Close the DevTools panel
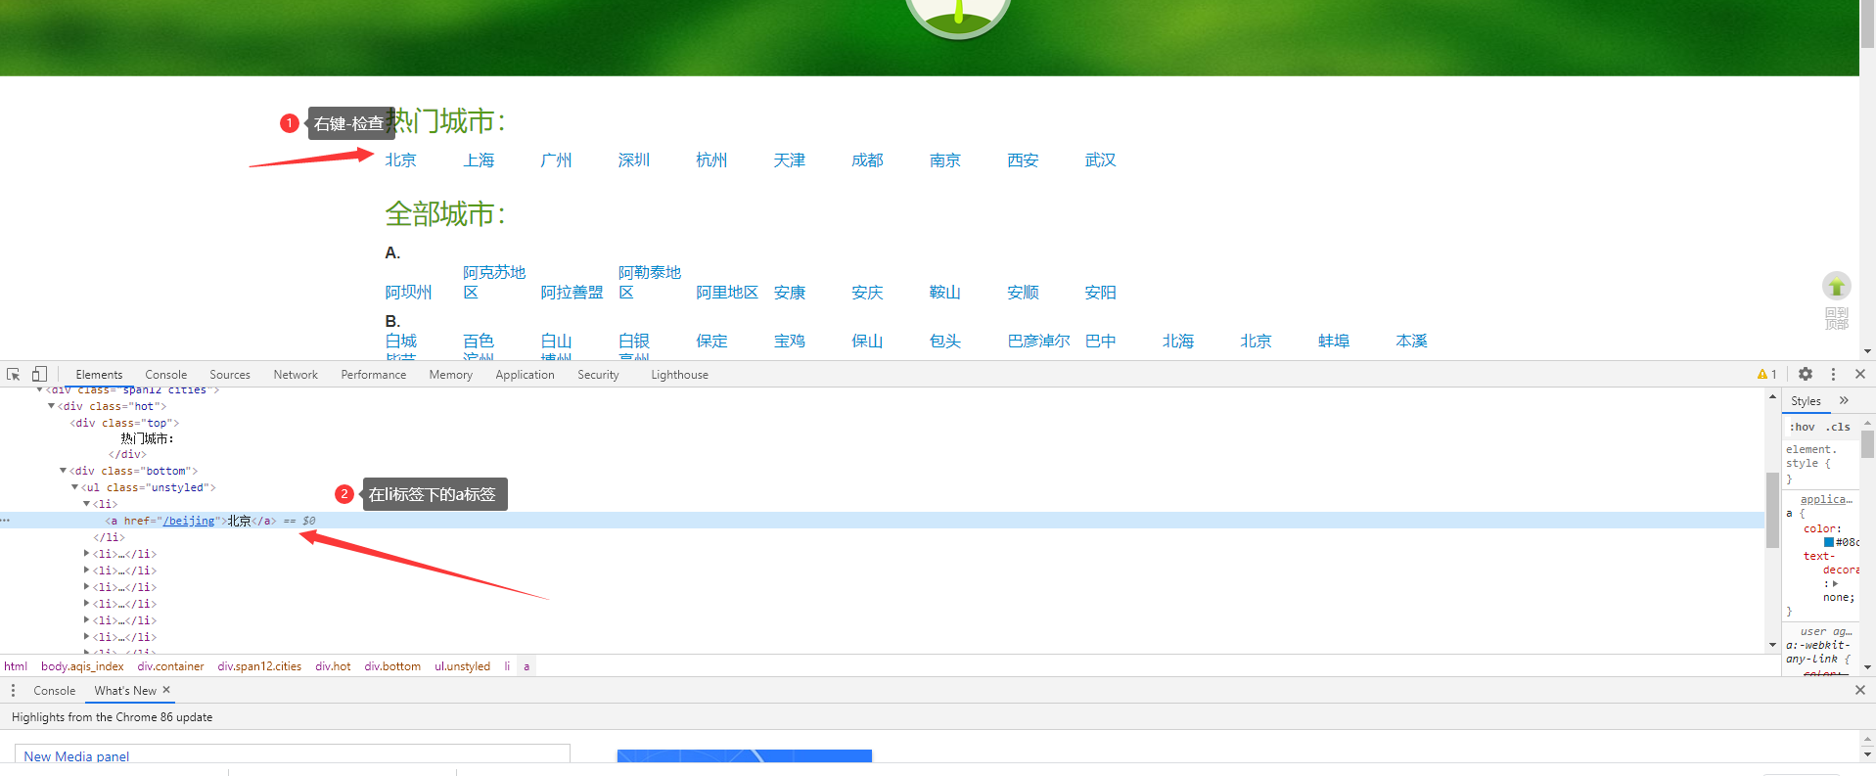This screenshot has height=776, width=1876. tap(1860, 374)
